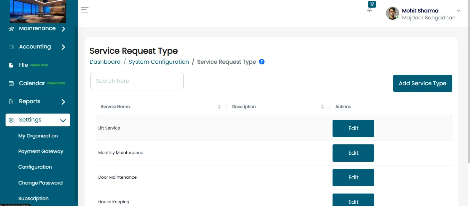Open the notifications bell
Image resolution: width=470 pixels, height=206 pixels.
tap(369, 10)
